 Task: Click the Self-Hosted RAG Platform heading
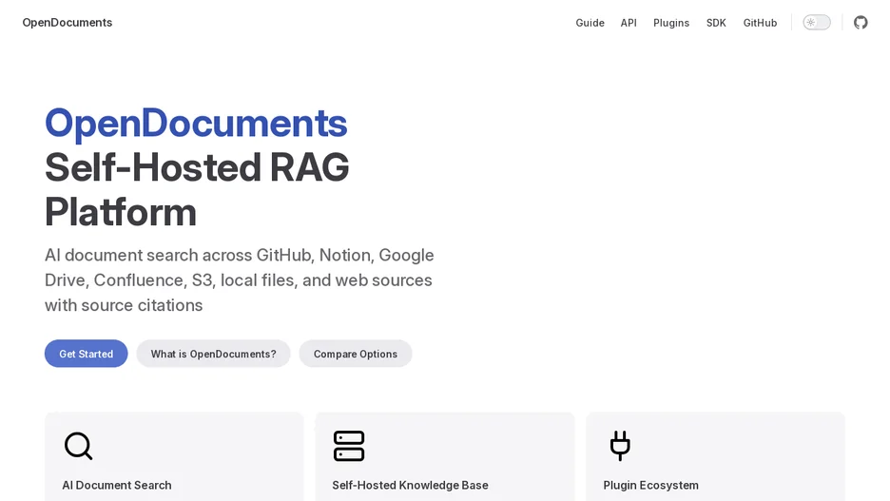tap(197, 189)
